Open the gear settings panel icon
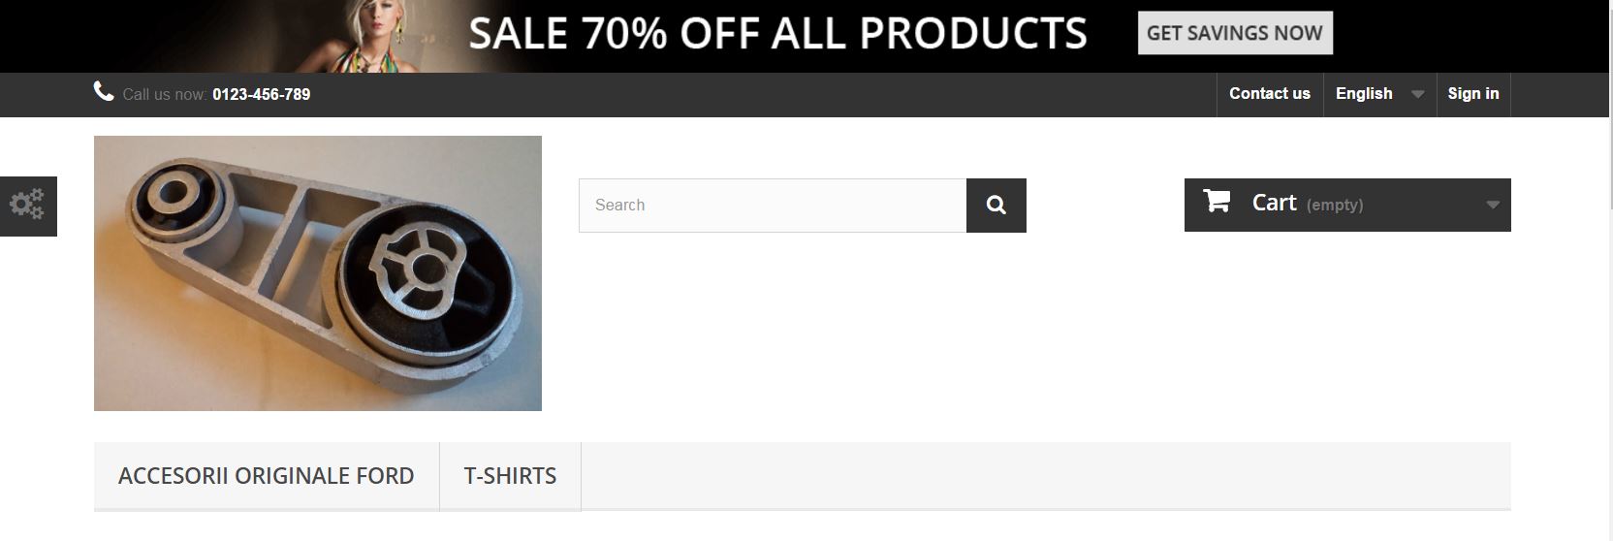 tap(27, 206)
